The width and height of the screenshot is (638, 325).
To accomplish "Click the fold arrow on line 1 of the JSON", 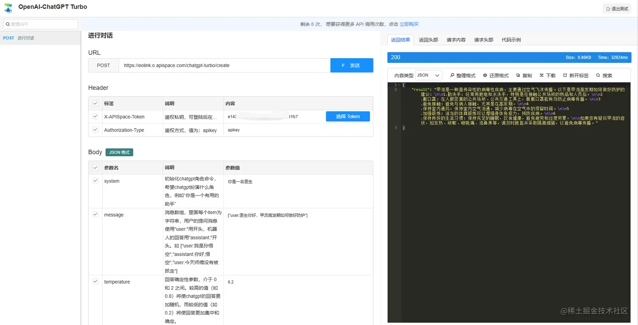I will pyautogui.click(x=399, y=85).
